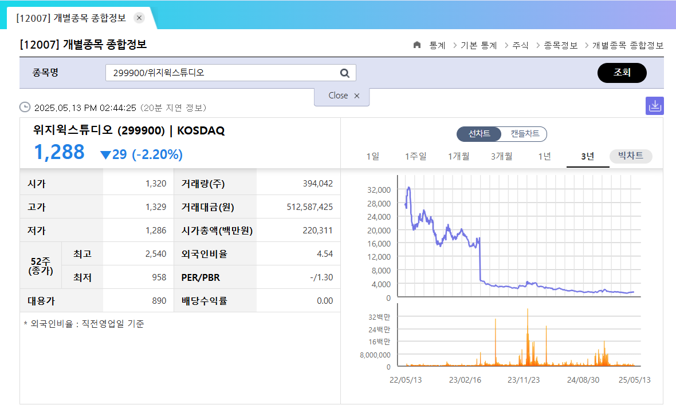Select the 선차트 line chart toggle

point(480,134)
